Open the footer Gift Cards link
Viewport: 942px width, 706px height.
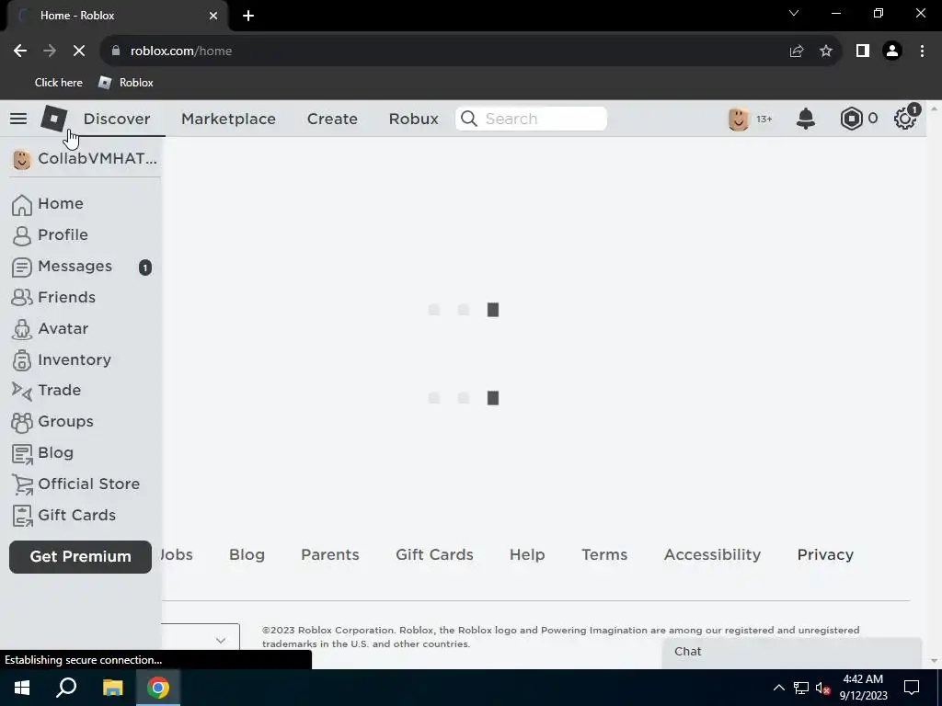click(x=434, y=554)
